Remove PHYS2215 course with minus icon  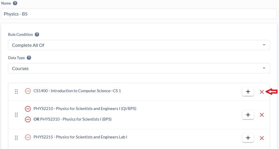click(28, 137)
